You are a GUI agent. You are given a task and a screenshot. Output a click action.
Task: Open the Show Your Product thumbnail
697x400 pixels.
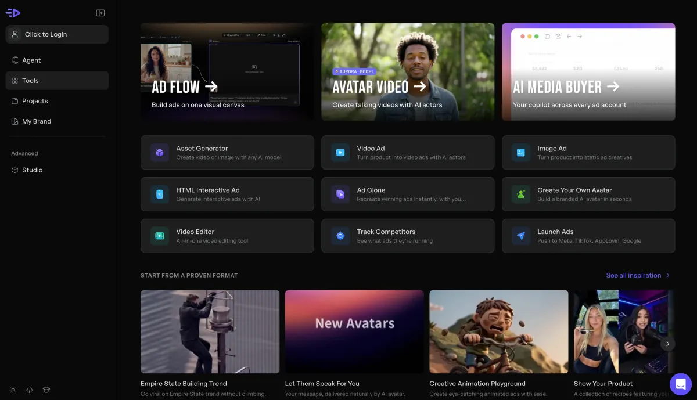pyautogui.click(x=624, y=331)
